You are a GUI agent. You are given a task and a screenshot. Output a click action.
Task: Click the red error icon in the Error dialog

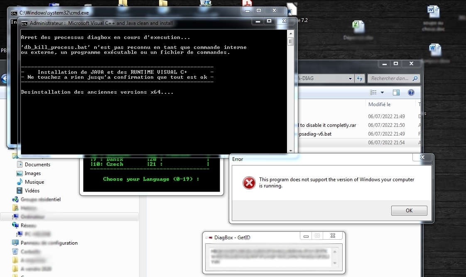pyautogui.click(x=249, y=183)
